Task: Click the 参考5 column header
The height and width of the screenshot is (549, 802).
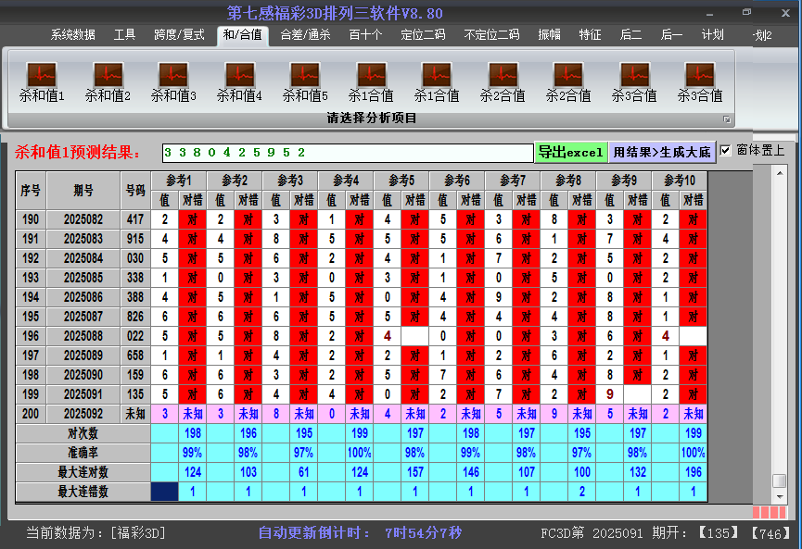Action: (401, 181)
